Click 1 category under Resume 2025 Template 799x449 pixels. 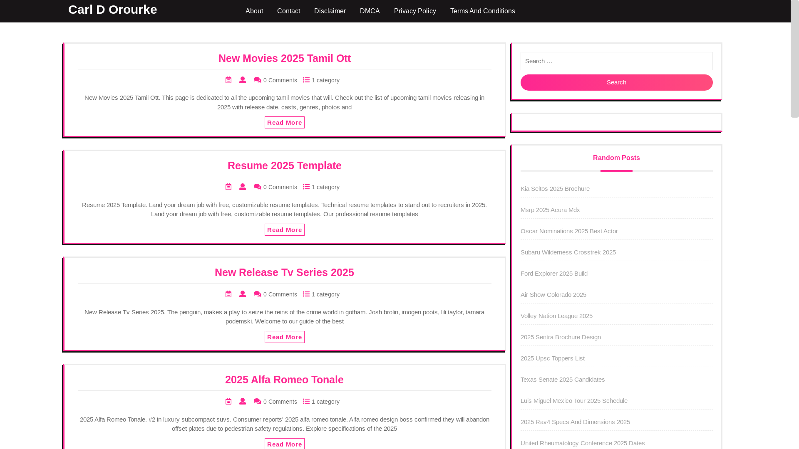(x=325, y=187)
